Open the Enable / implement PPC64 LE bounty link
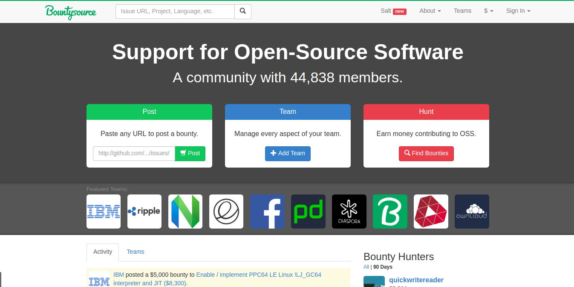Image resolution: width=574 pixels, height=287 pixels. (217, 279)
